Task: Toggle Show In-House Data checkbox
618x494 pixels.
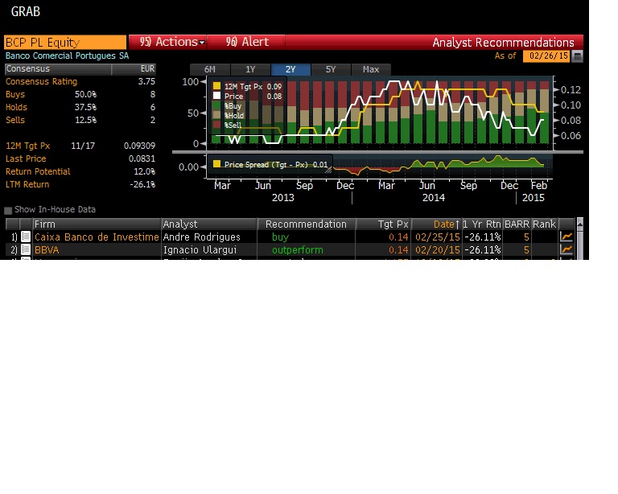Action: click(8, 210)
